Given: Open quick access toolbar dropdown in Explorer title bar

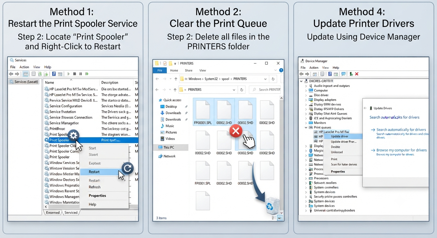Looking at the screenshot, I should tap(175, 63).
